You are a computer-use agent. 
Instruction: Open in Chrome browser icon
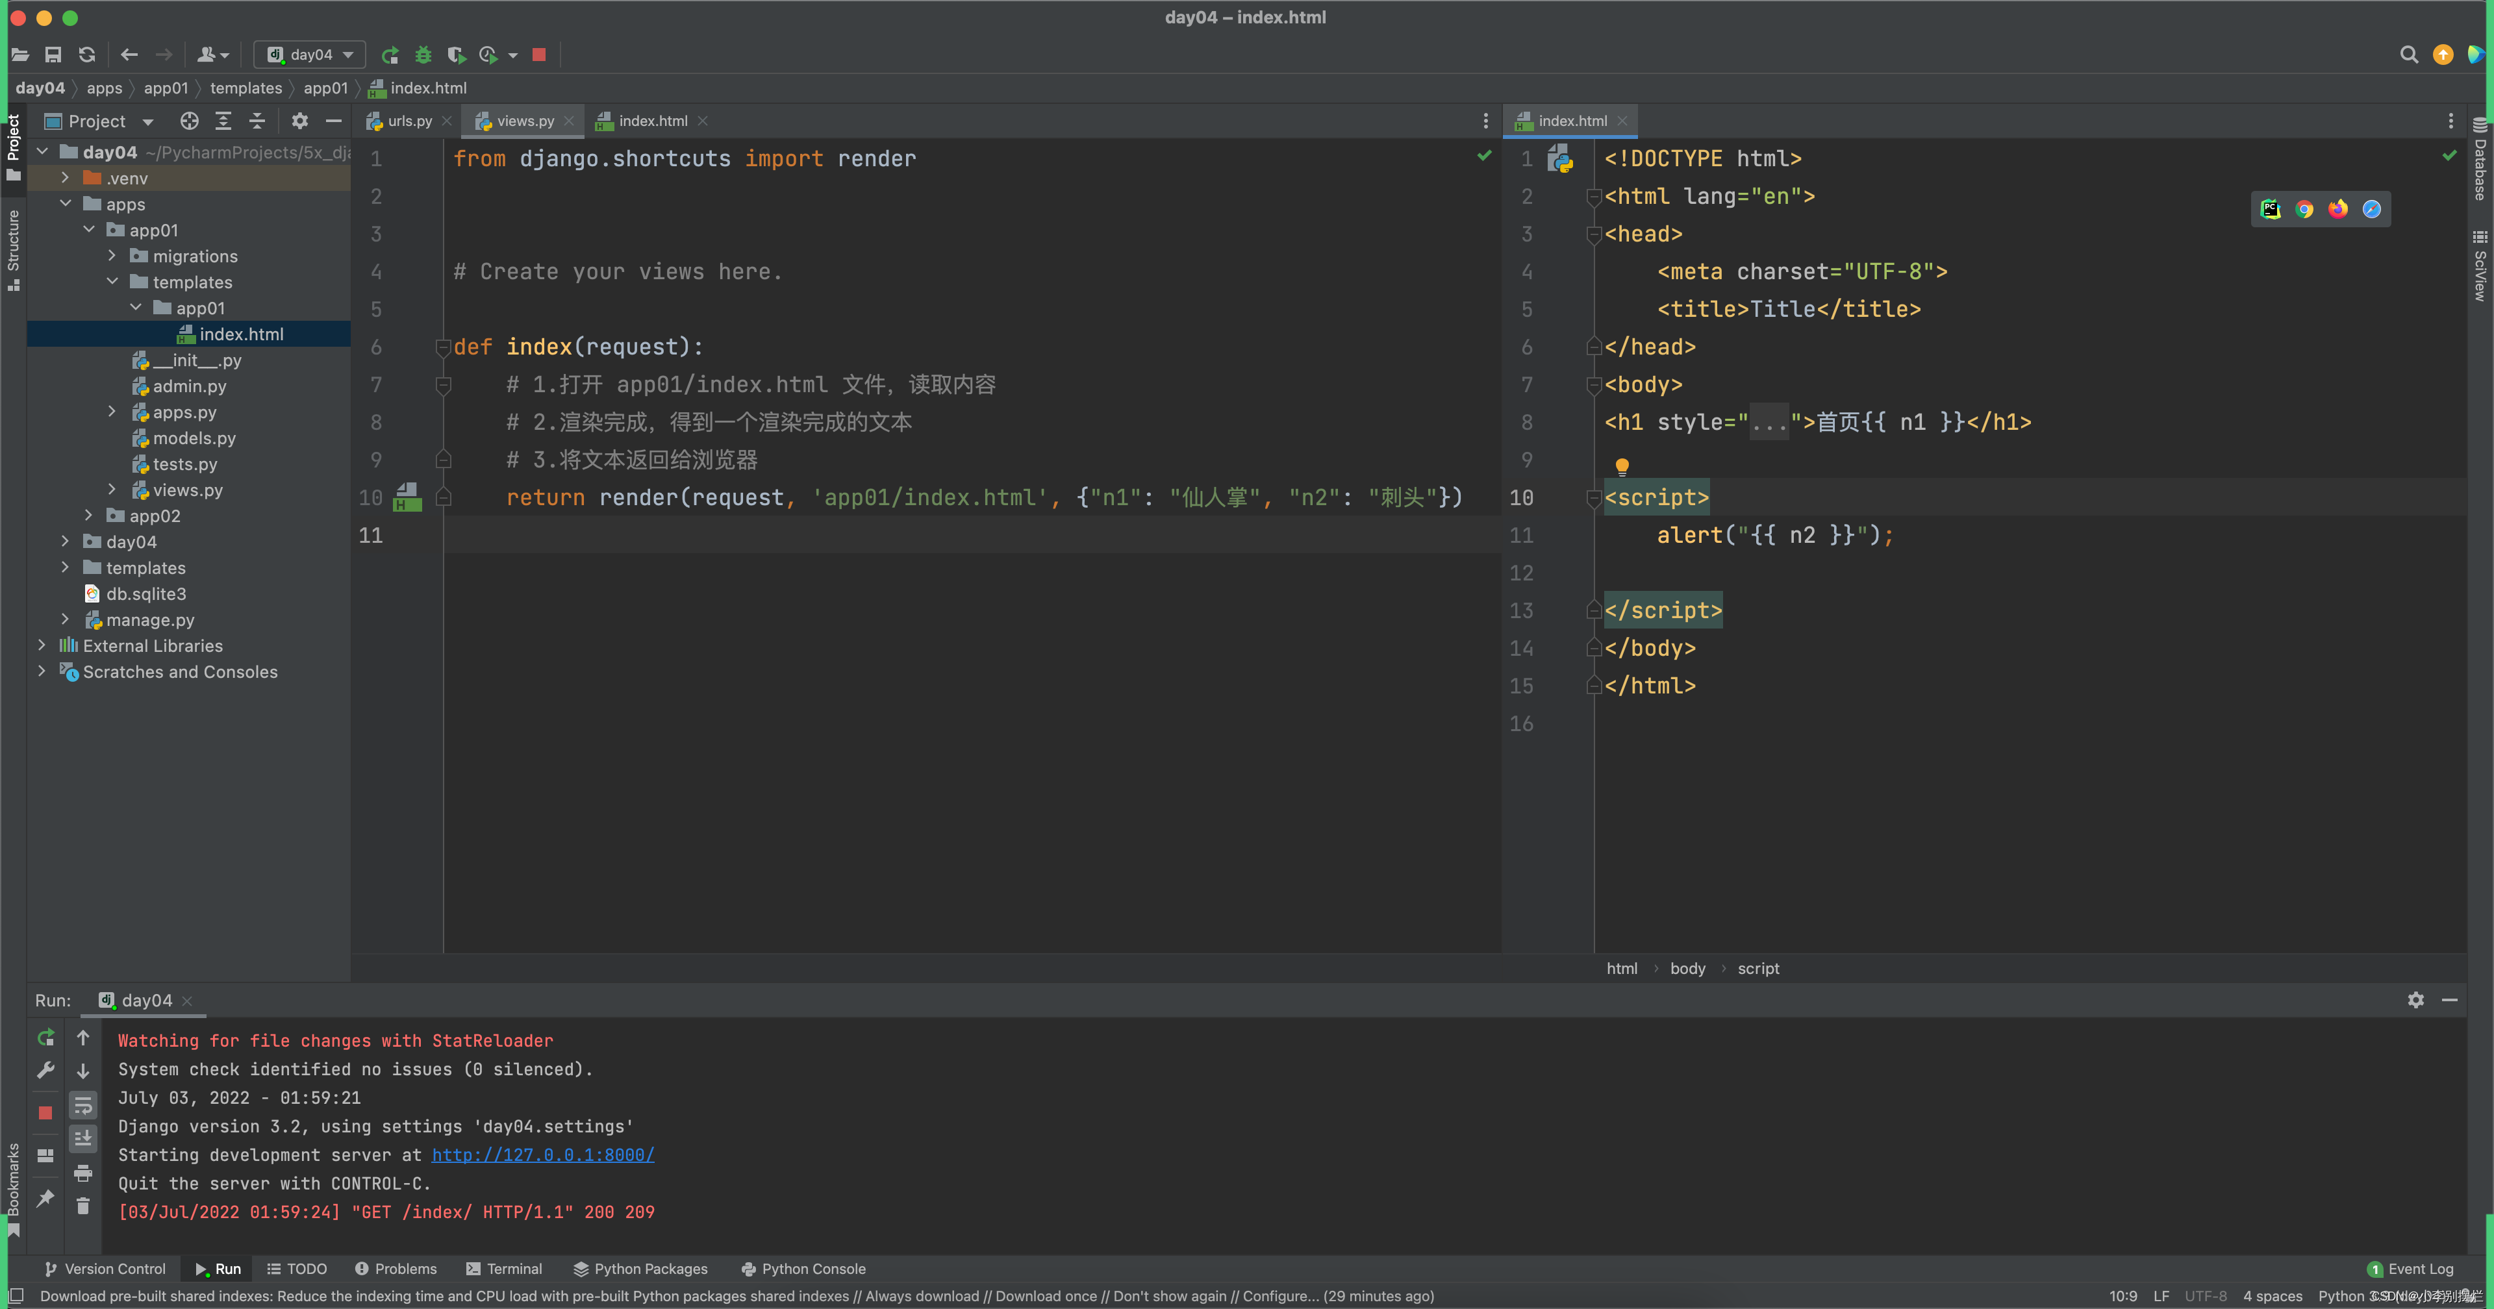click(x=2304, y=209)
